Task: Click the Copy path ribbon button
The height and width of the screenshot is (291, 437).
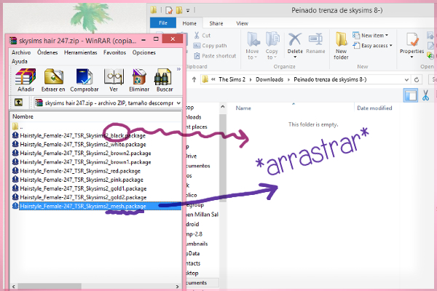Action: [x=210, y=45]
